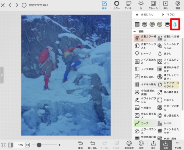Zoom in with the plus button
Image resolution: width=184 pixels, height=150 pixels.
click(x=60, y=145)
